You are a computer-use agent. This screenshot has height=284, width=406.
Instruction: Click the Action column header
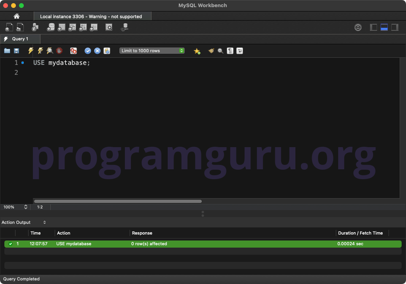63,233
